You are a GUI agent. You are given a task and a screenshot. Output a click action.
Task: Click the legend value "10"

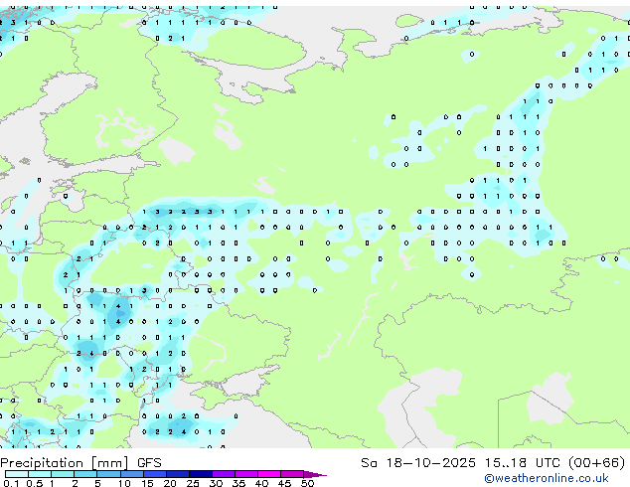coord(124,483)
